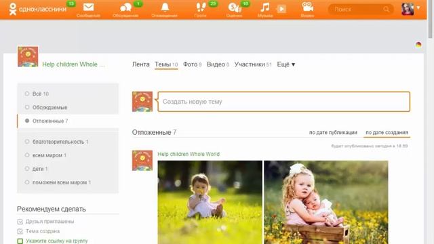Switch to Фото tab
The height and width of the screenshot is (244, 434).
(x=192, y=64)
